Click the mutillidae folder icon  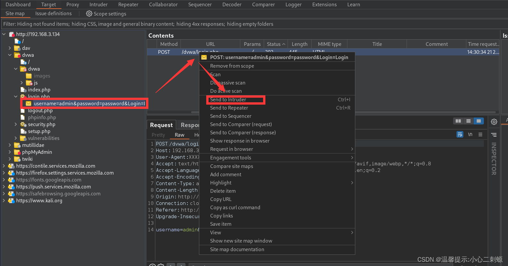18,145
